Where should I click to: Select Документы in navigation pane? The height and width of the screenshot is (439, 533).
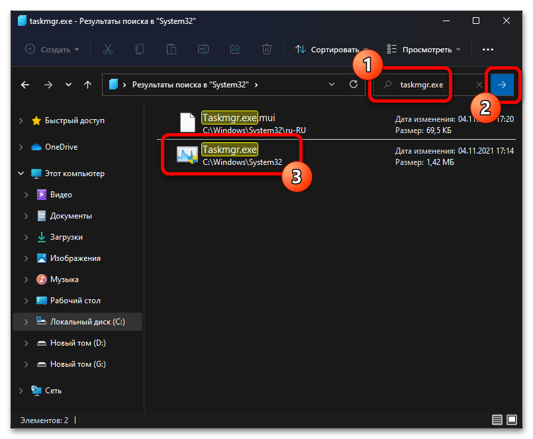[x=71, y=216]
